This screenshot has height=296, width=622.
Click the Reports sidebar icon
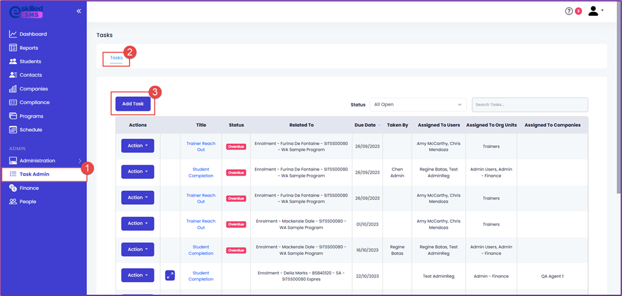pos(13,48)
